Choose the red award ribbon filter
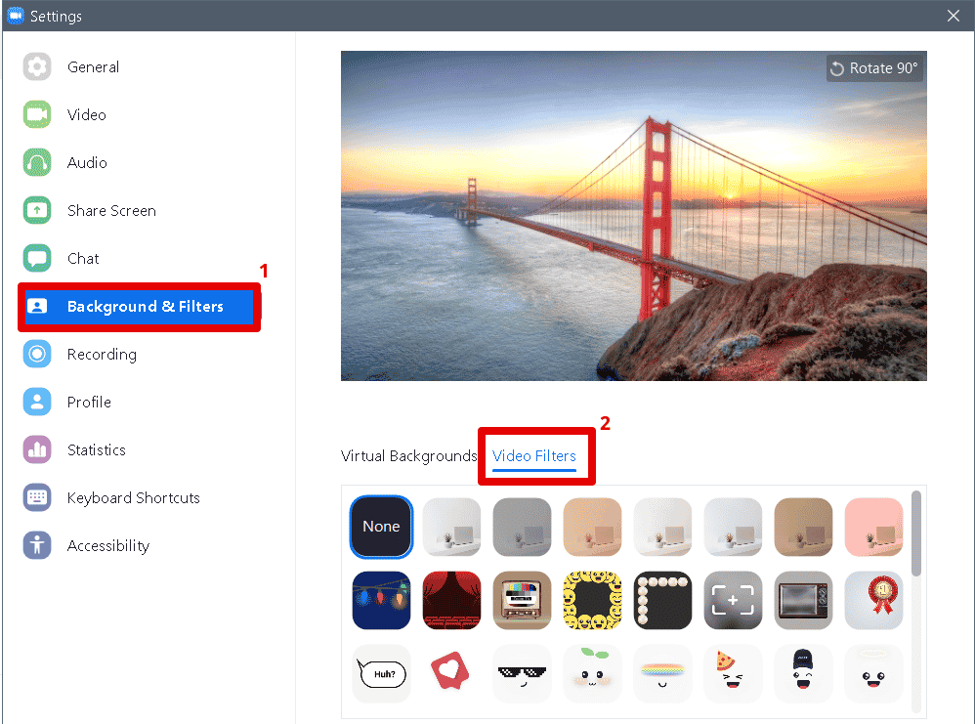The image size is (975, 724). [873, 600]
